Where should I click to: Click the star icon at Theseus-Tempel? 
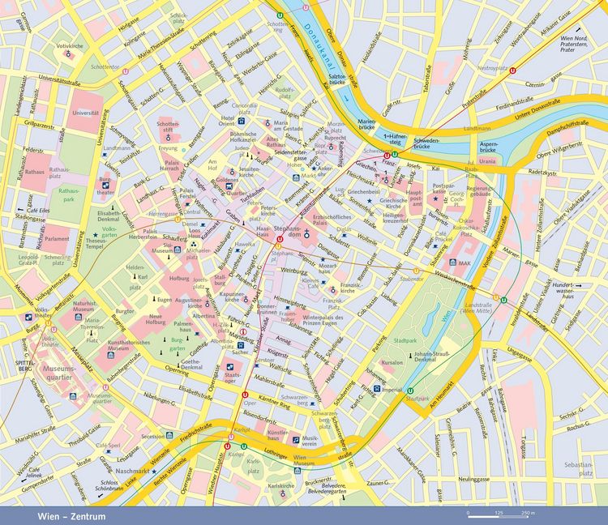(x=95, y=235)
